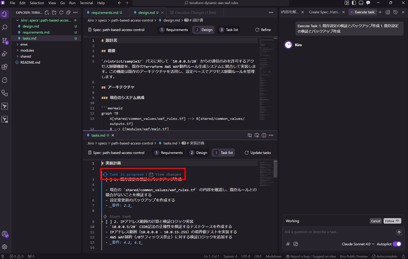Open design.md in Explorer tree
408x259 pixels.
[x=31, y=26]
